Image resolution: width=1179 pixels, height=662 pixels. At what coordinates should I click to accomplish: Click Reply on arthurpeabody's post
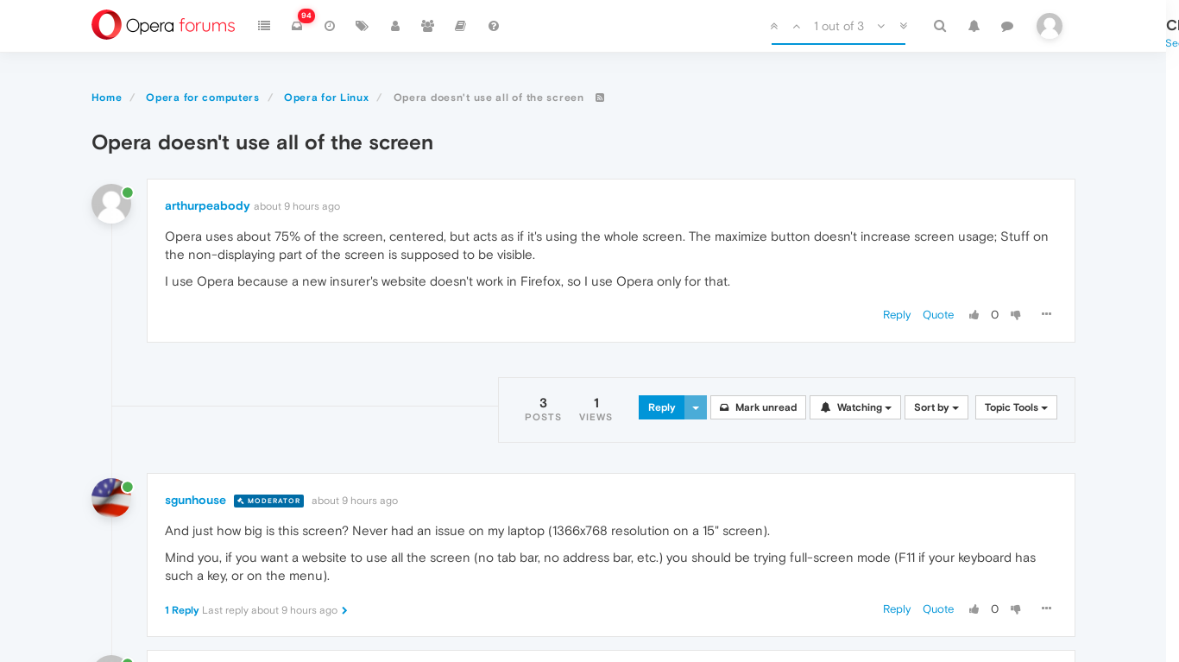[897, 315]
